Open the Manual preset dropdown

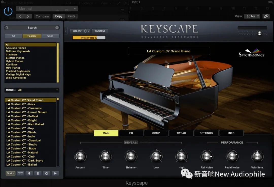47,9
